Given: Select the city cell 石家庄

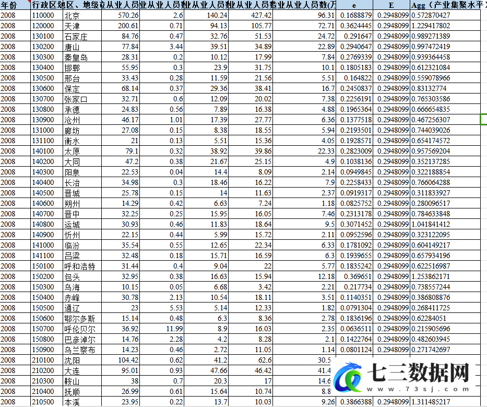Looking at the screenshot, I should pyautogui.click(x=82, y=36).
